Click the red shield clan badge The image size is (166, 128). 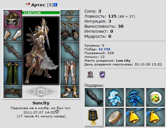click(90, 75)
